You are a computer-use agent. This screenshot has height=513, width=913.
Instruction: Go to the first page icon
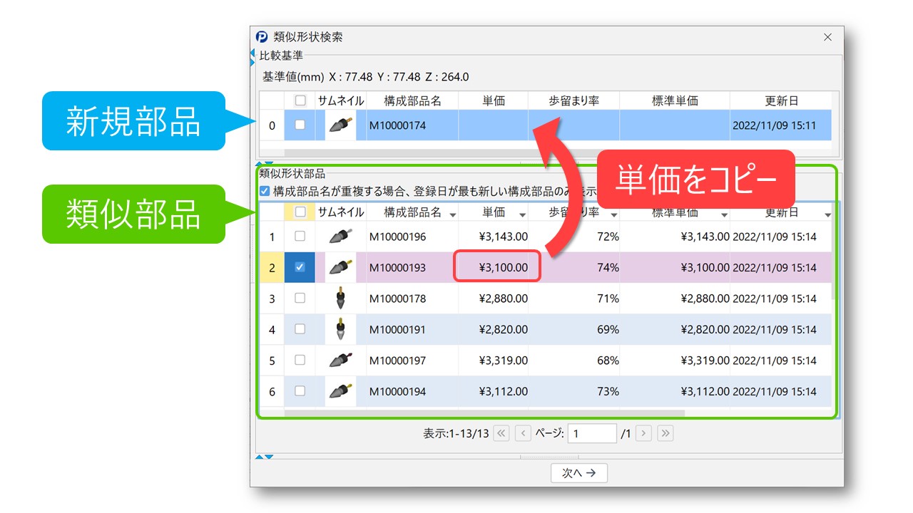click(501, 433)
